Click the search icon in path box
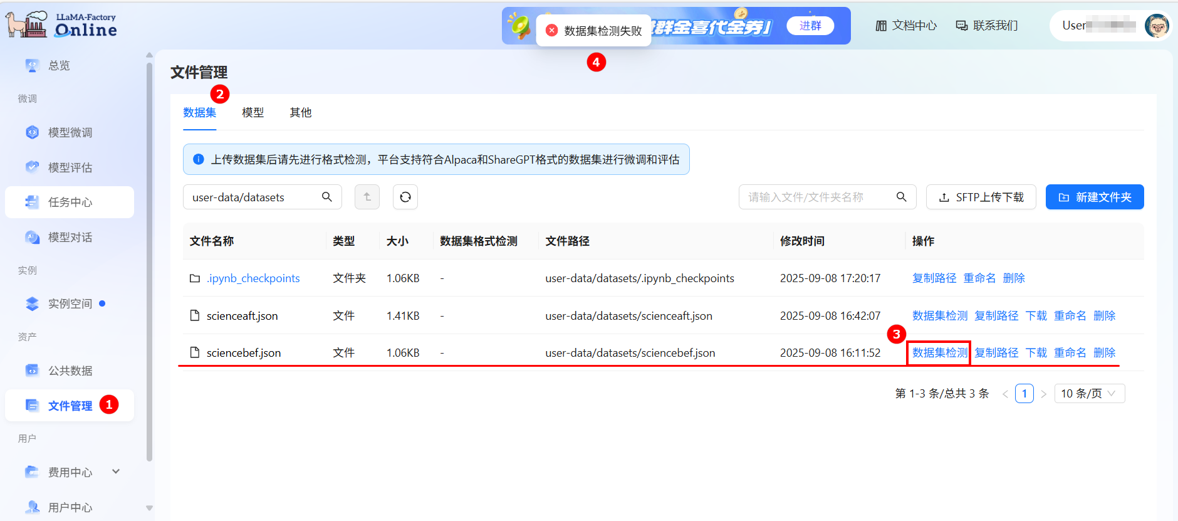 (x=326, y=197)
